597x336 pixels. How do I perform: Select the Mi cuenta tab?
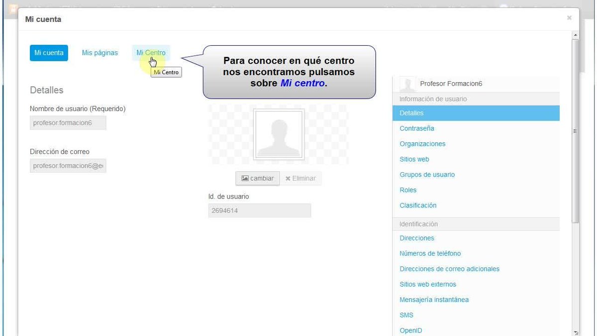48,52
